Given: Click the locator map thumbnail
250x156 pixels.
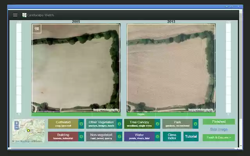Looking at the screenshot, I should [29, 131].
